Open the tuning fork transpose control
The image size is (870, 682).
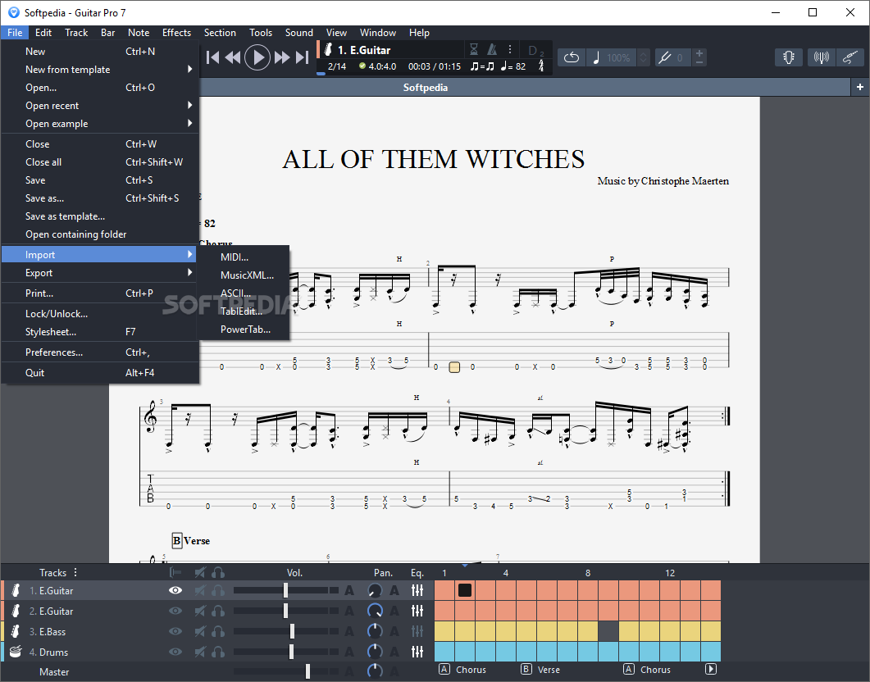(664, 57)
